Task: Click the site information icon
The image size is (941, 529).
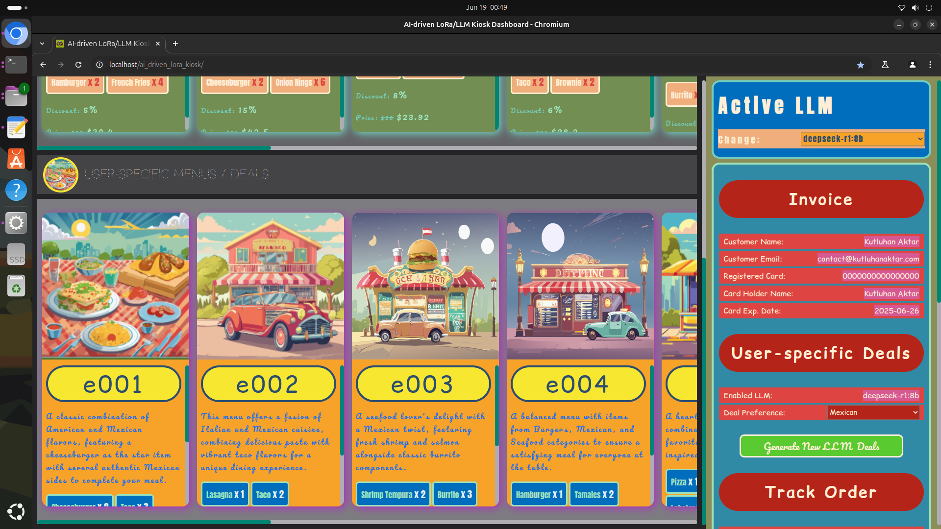Action: tap(99, 65)
